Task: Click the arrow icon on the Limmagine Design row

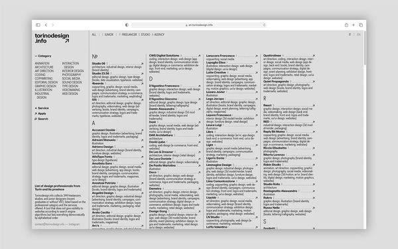Action: [x=256, y=165]
